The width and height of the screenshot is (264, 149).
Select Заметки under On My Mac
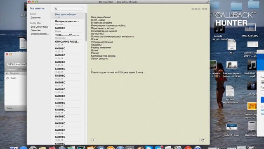click(x=35, y=30)
